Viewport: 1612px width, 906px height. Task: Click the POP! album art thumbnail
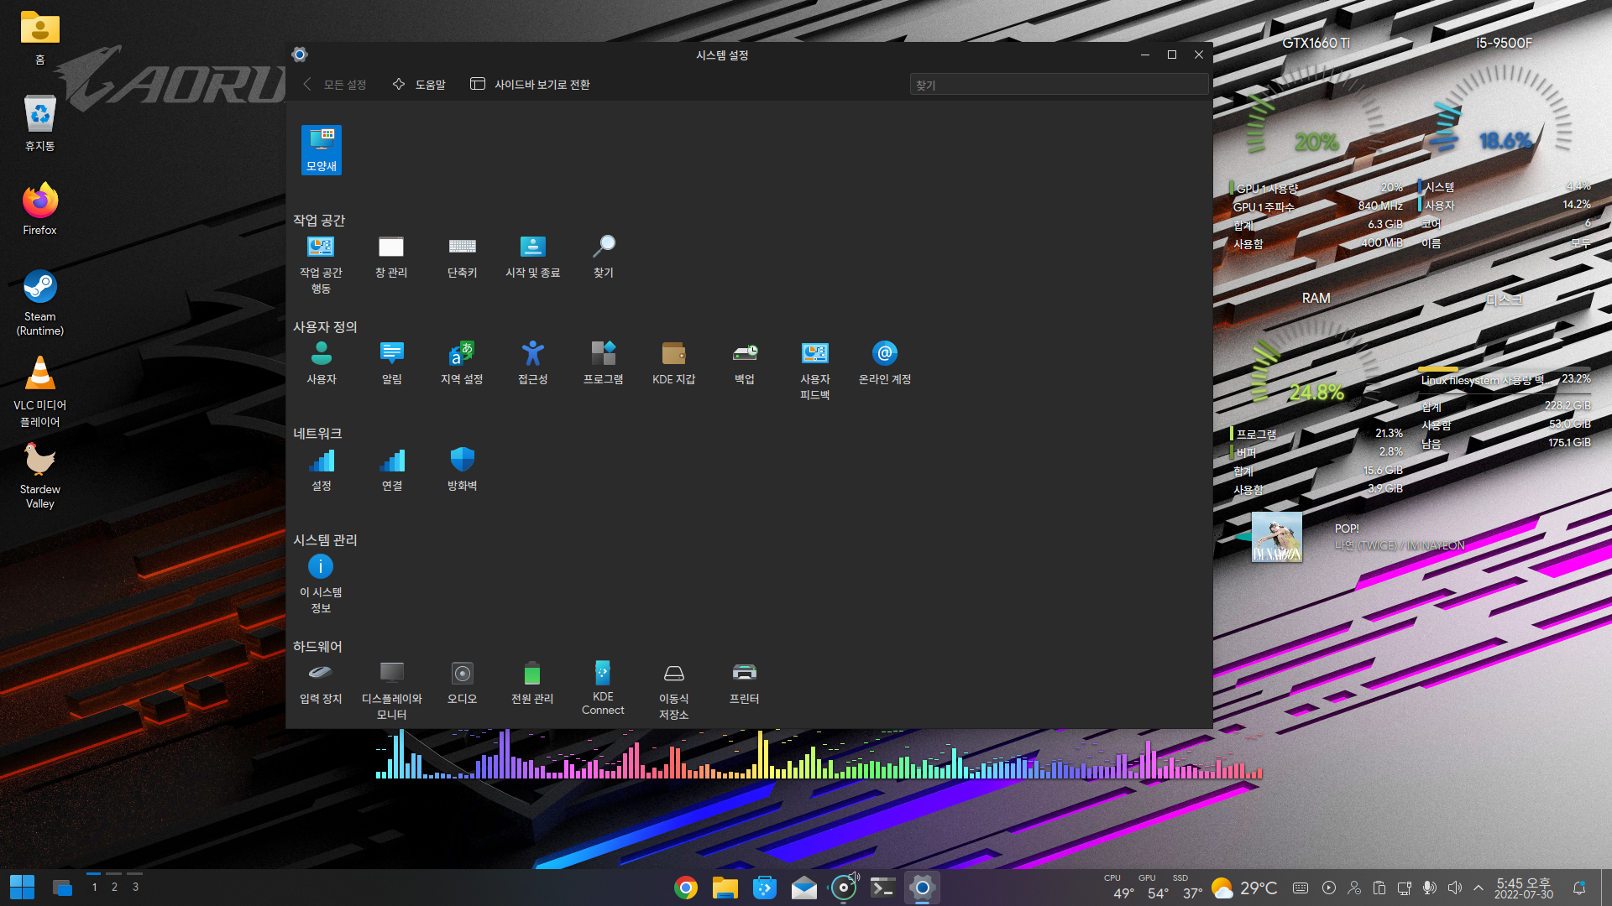pos(1276,537)
